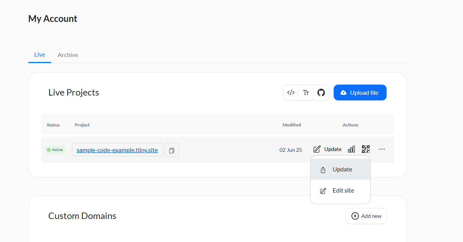Viewport: 463px width, 242px height.
Task: Open the HTML code paste option icon
Action: tap(291, 92)
